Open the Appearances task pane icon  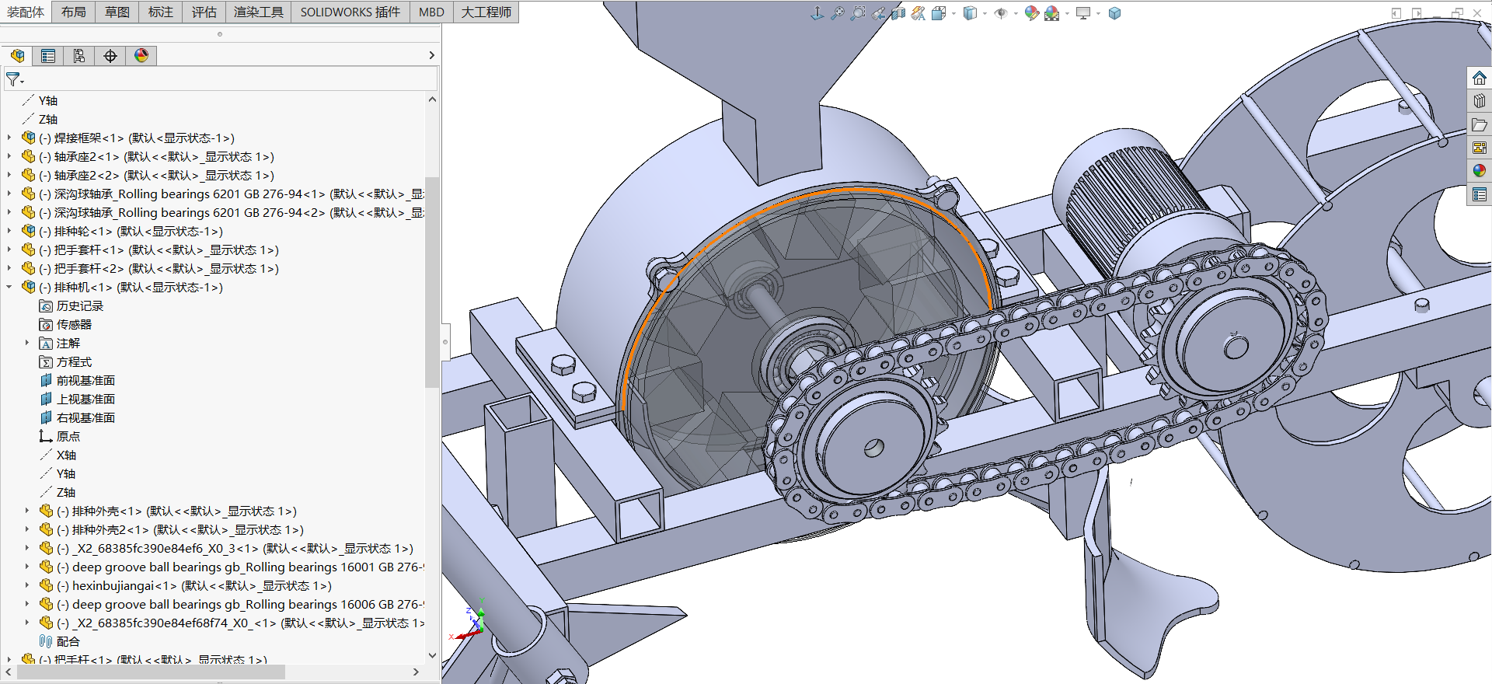pyautogui.click(x=1479, y=171)
